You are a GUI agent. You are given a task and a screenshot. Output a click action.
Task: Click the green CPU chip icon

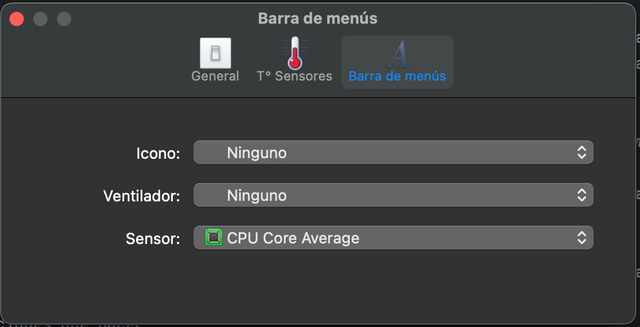pos(214,238)
